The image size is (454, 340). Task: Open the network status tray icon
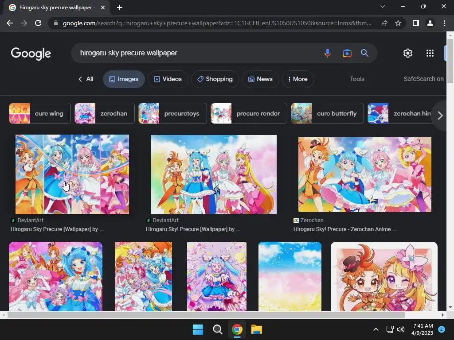click(390, 329)
